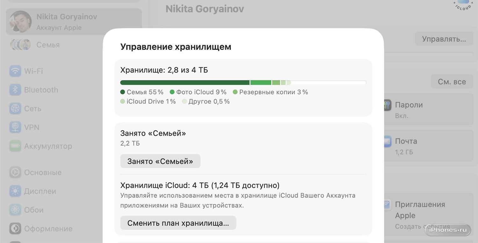This screenshot has height=243, width=478.
Task: Select the Основные gear icon
Action: coord(15,172)
